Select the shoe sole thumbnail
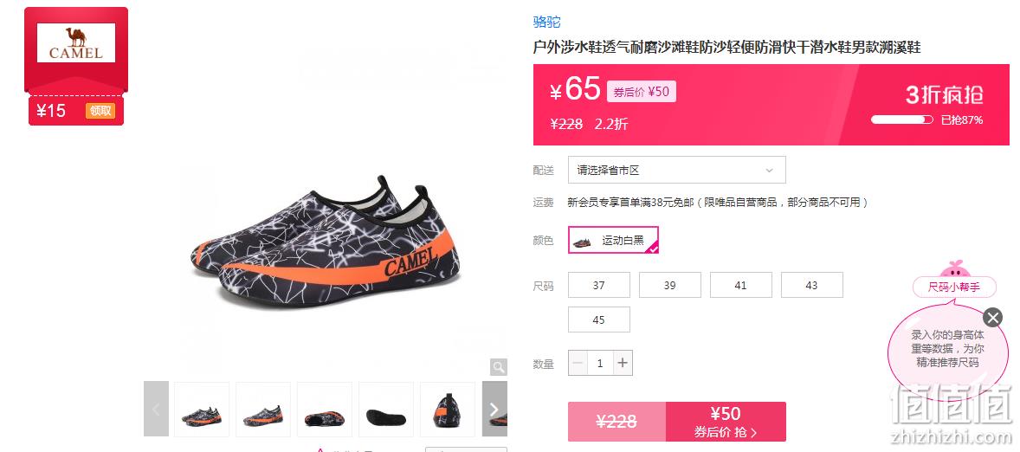This screenshot has height=452, width=1020. click(x=386, y=409)
